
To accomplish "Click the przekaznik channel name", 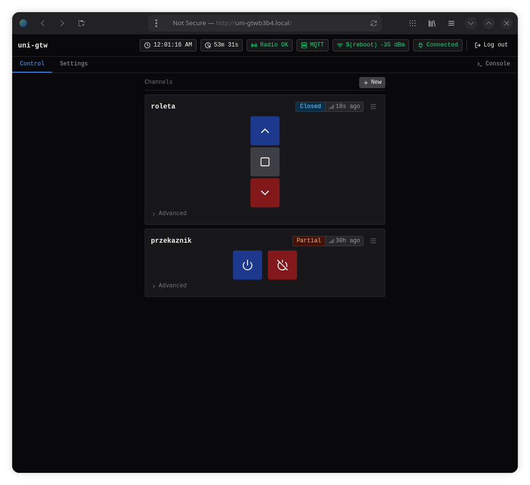I will point(171,241).
